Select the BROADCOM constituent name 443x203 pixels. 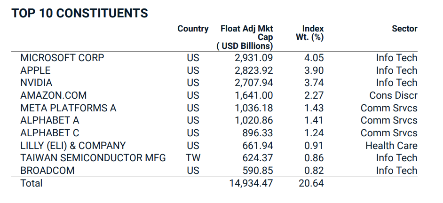(47, 171)
